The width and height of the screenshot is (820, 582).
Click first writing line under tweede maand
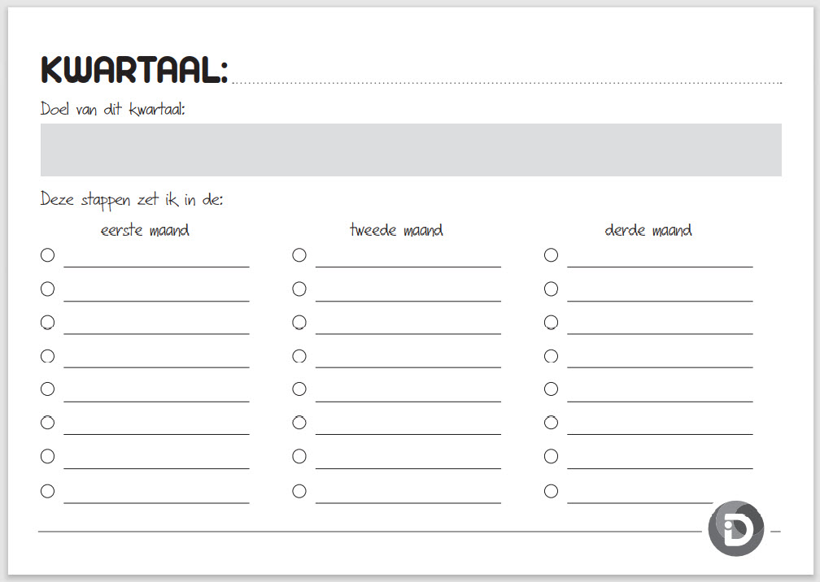coord(408,267)
